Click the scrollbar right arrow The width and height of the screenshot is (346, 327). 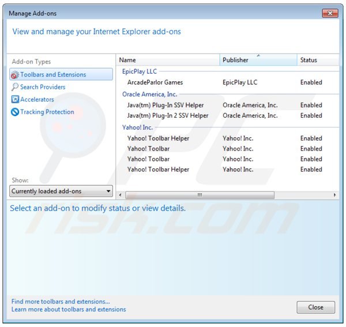(x=334, y=195)
